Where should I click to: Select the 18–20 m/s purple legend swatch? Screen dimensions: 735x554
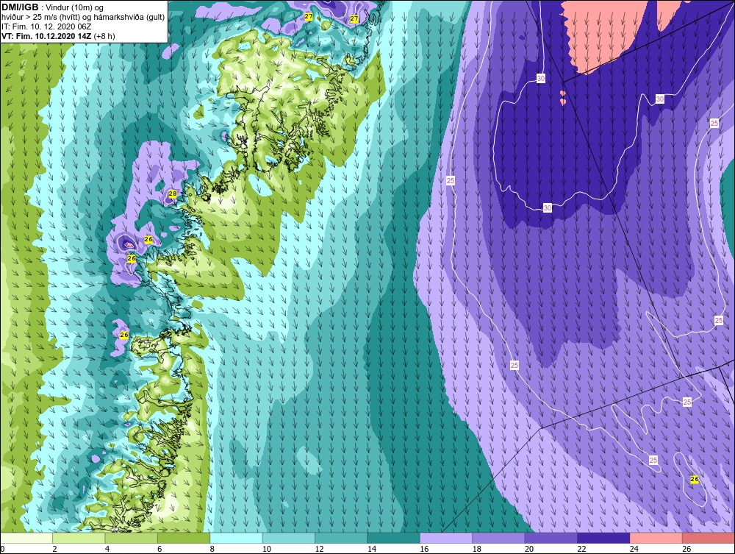tap(499, 538)
